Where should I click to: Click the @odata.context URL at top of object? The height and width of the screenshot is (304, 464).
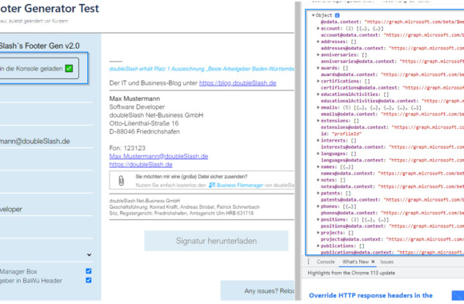point(414,22)
